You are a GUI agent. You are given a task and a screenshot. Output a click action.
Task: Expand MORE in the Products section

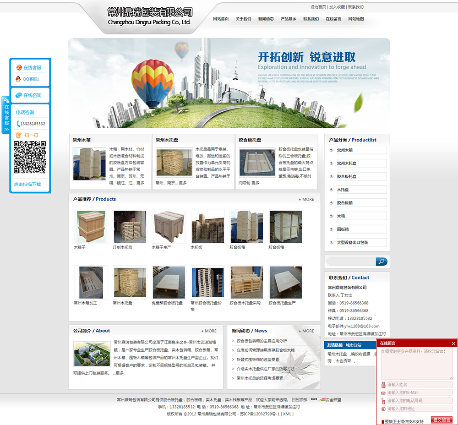pos(306,199)
